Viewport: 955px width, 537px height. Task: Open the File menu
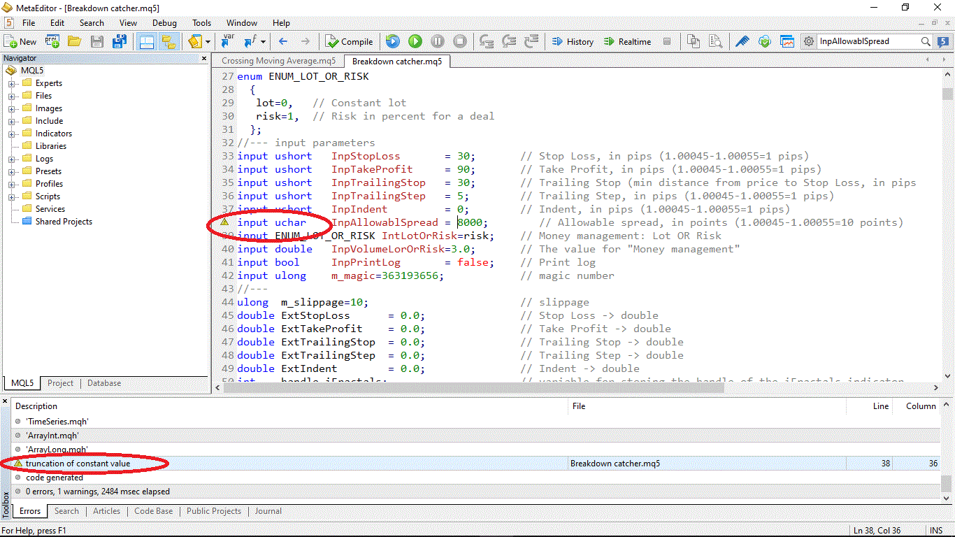[x=29, y=23]
